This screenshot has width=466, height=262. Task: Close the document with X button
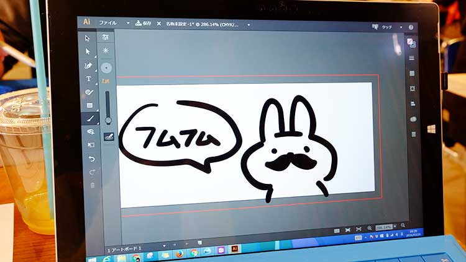(159, 24)
